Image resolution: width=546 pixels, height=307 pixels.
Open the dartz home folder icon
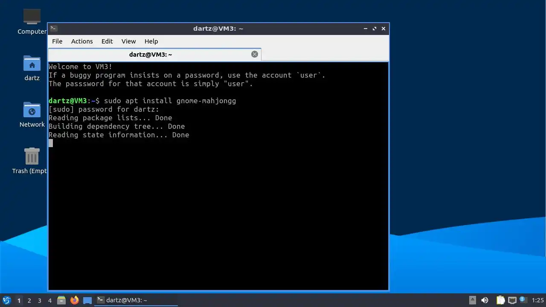32,64
